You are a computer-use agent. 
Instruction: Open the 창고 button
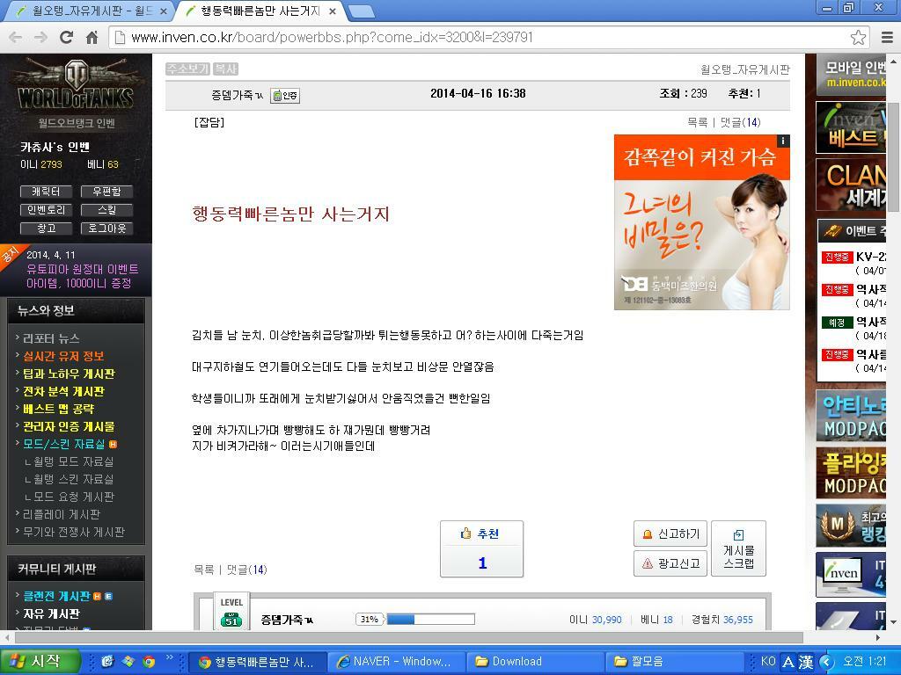[46, 229]
